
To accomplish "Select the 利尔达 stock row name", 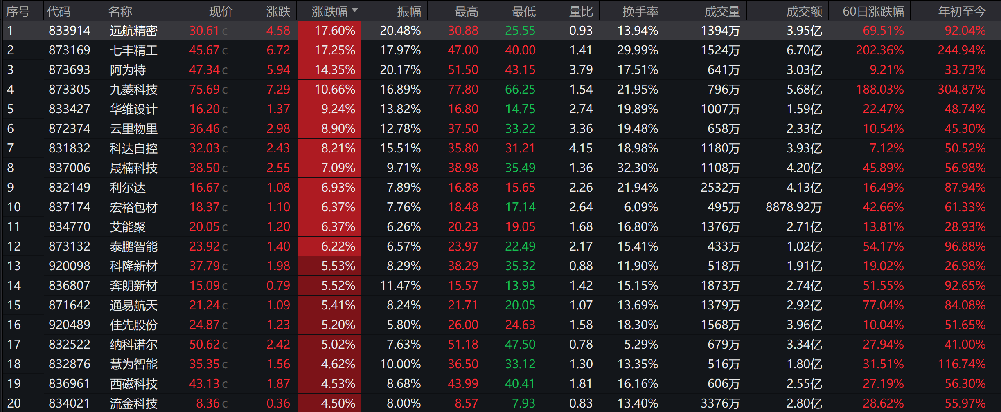I will pyautogui.click(x=128, y=188).
